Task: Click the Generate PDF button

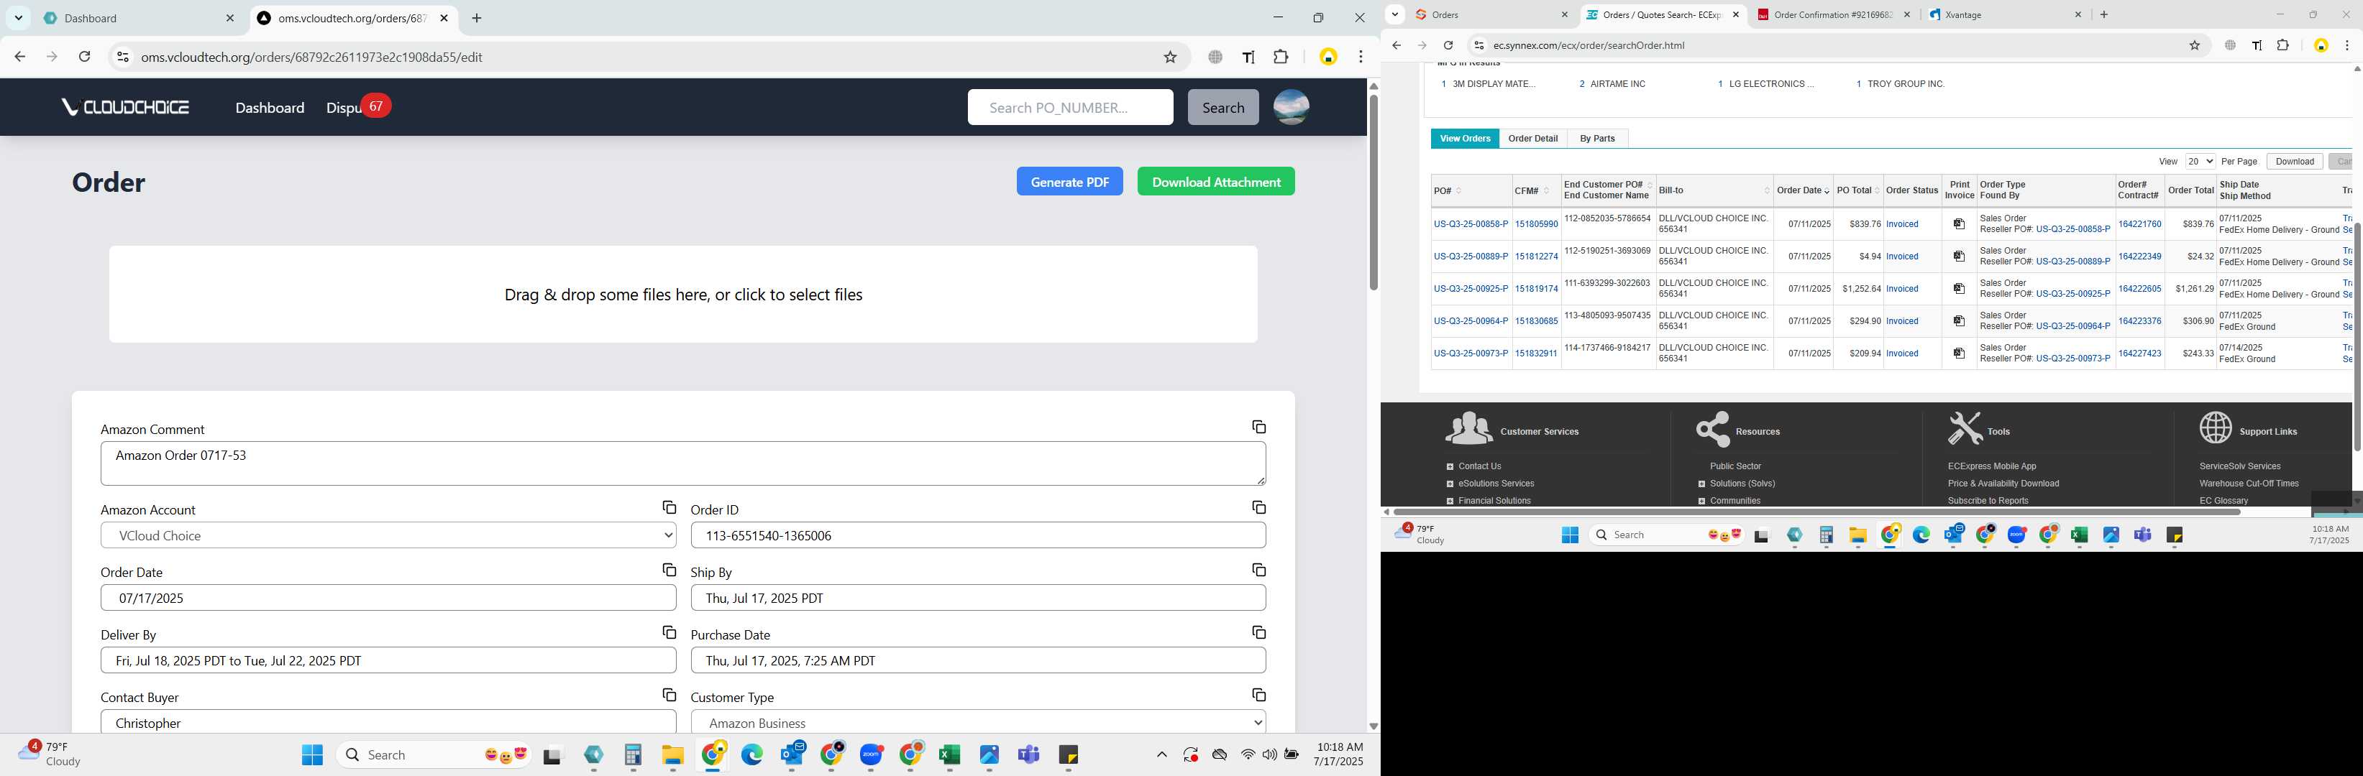Action: pos(1069,181)
